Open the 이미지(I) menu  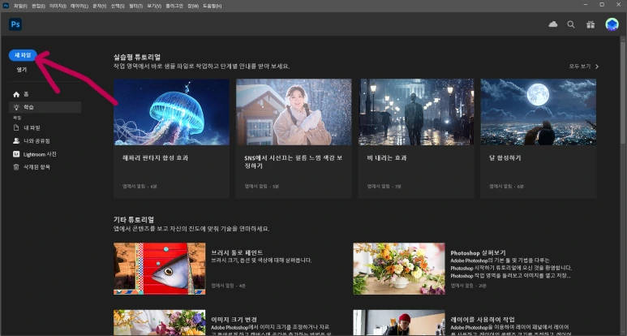coord(58,6)
